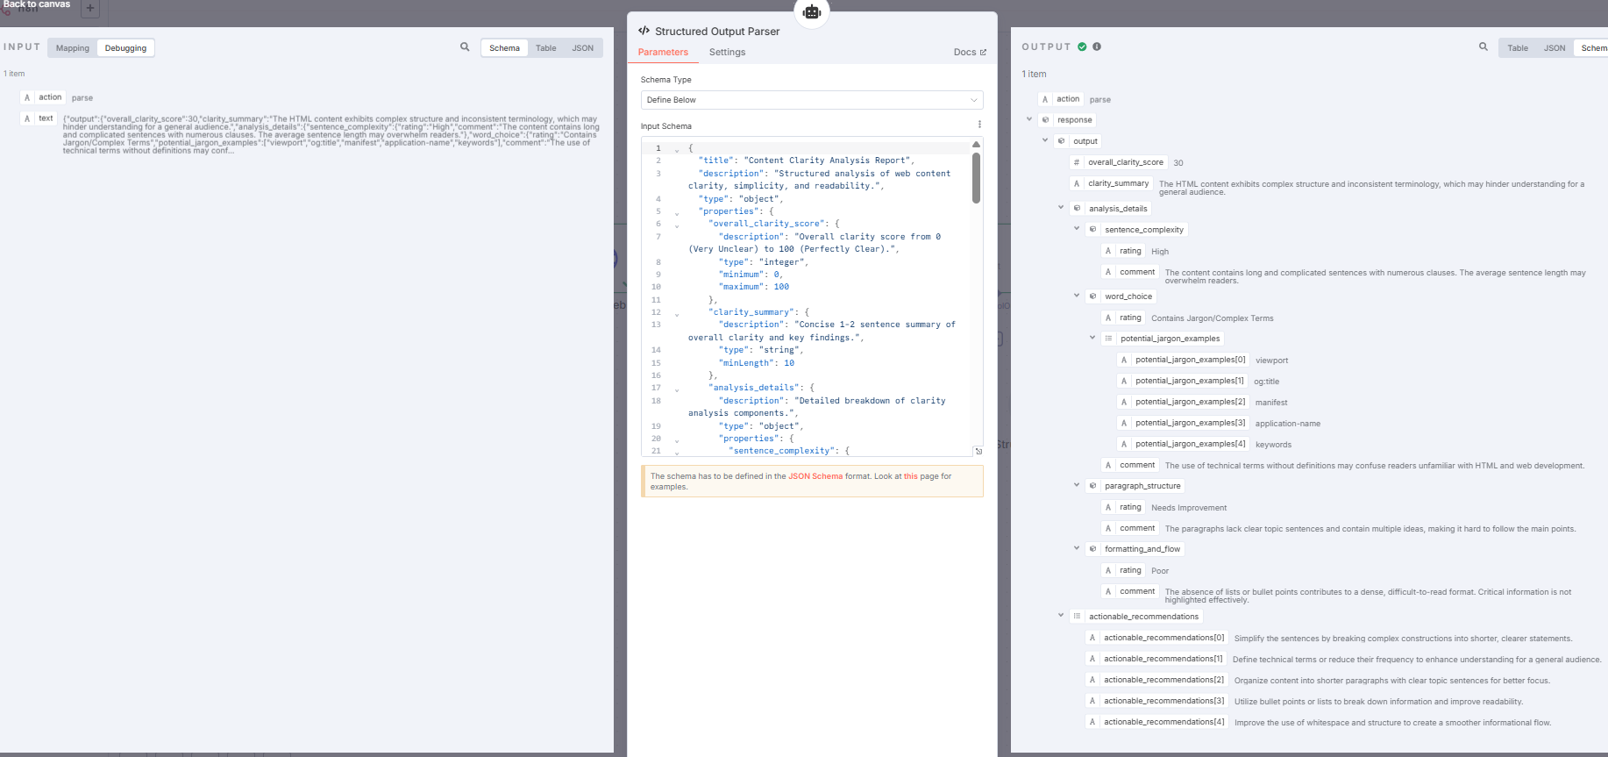Open the 'this' page link for examples

click(911, 476)
